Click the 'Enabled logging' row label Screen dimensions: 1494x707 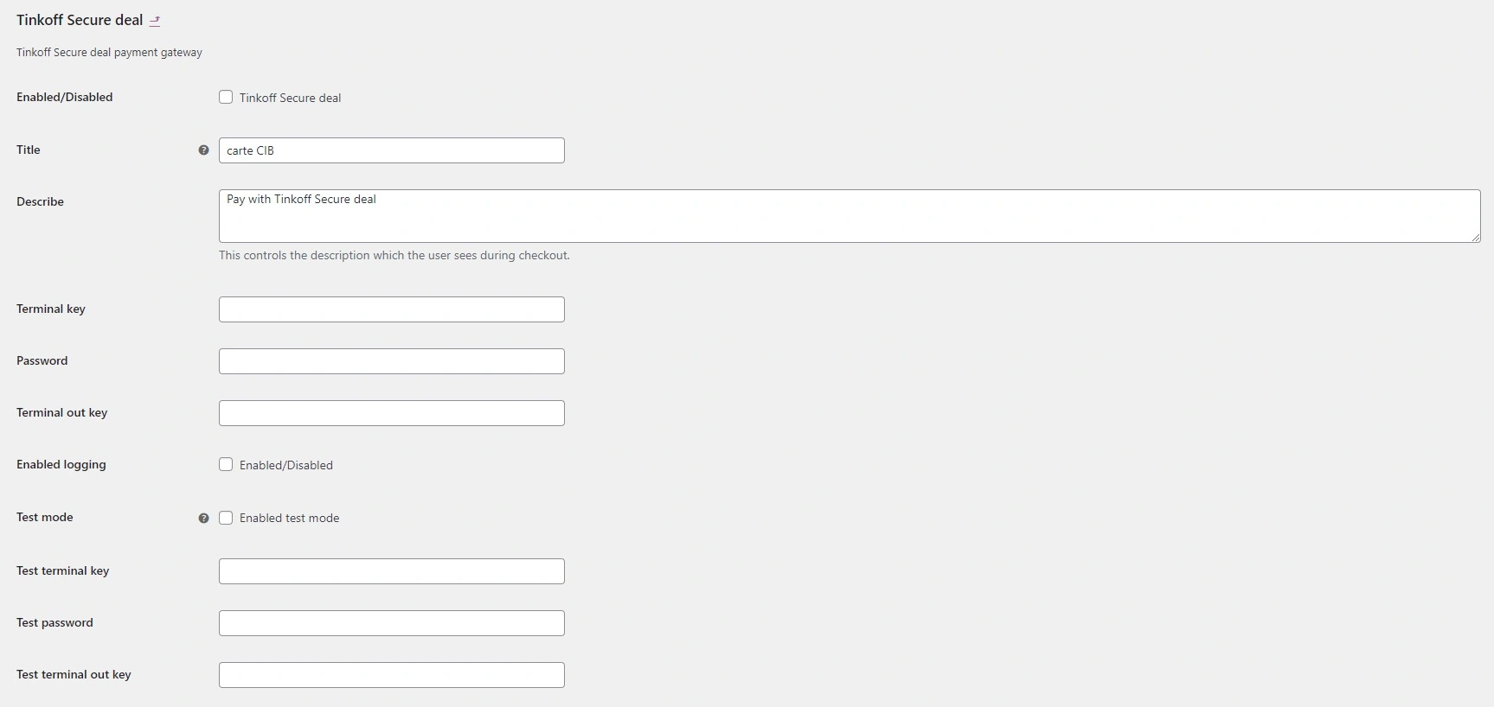pyautogui.click(x=61, y=465)
